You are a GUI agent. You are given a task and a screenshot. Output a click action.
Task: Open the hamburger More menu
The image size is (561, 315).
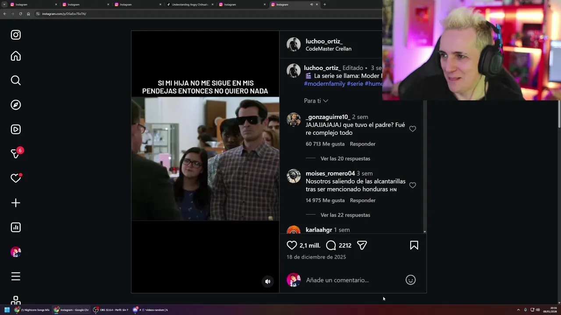point(16,276)
